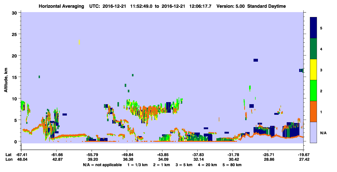Image resolution: width=337 pixels, height=172 pixels.
Task: Click the yellow level 3 legend swatch
Action: (313, 70)
